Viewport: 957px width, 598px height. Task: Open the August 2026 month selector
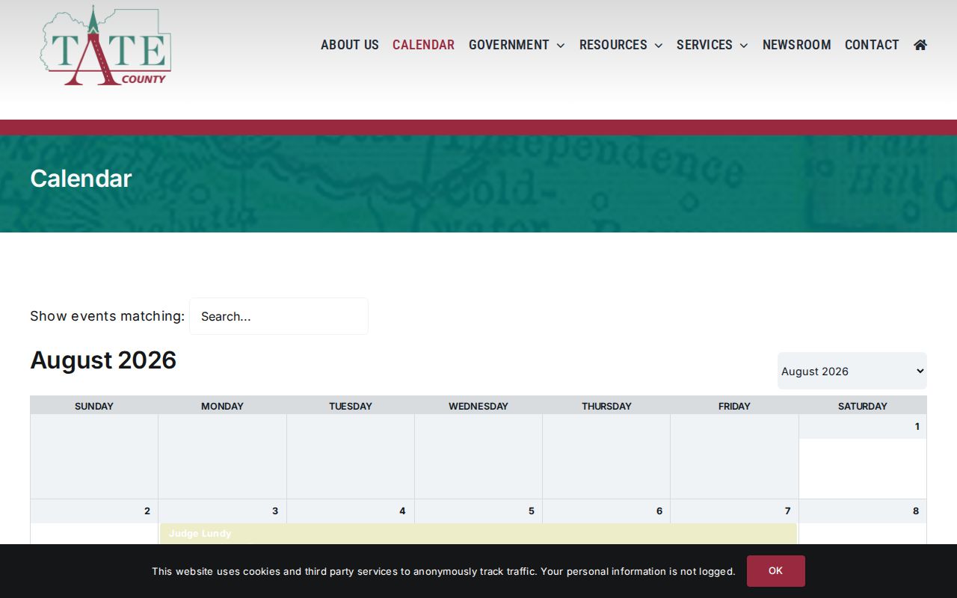coord(852,371)
